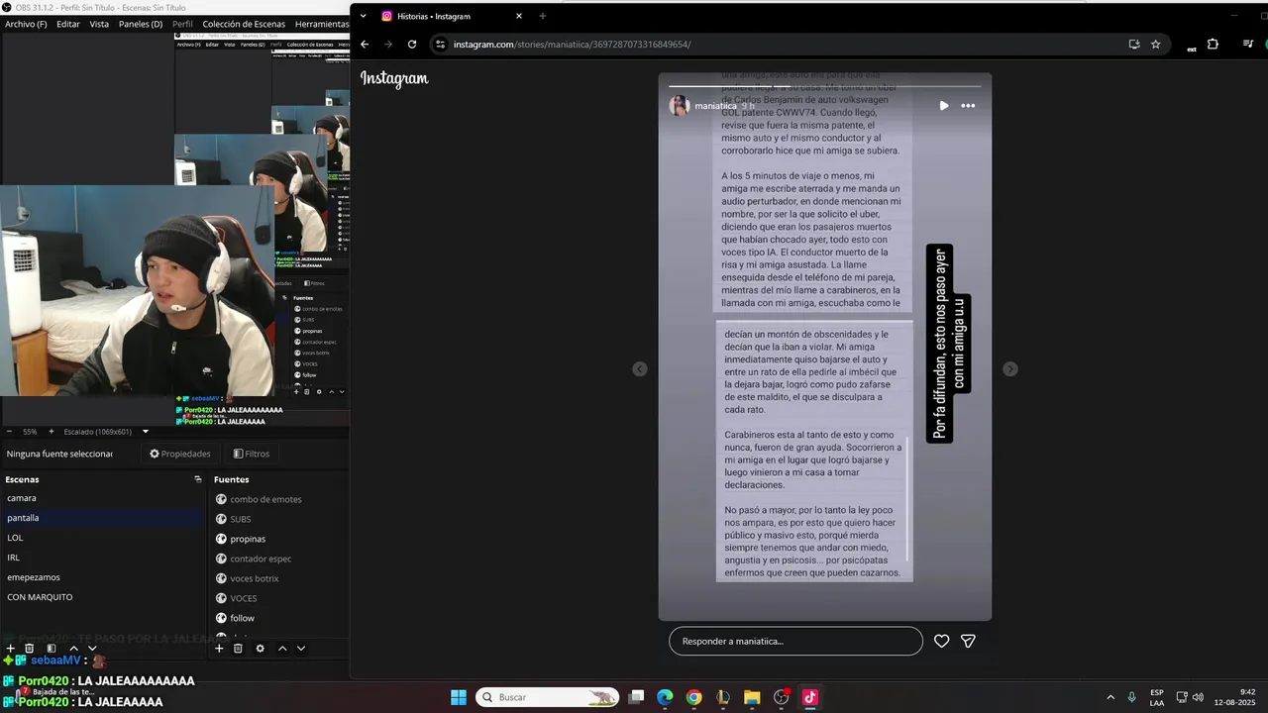Open the Perfil menu in OBS

pos(182,24)
